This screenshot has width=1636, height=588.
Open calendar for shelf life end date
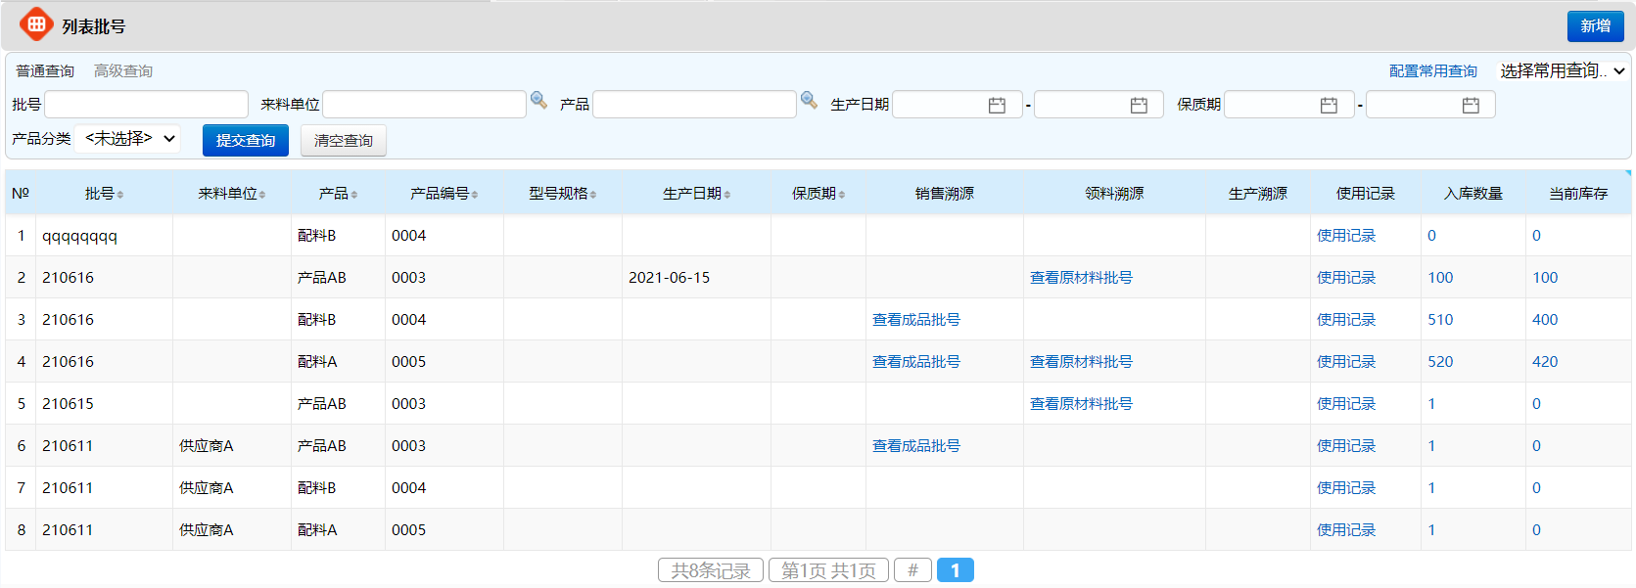click(1471, 106)
